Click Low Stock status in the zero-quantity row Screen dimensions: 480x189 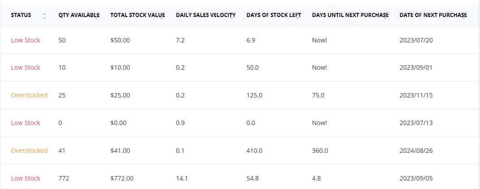tap(26, 123)
